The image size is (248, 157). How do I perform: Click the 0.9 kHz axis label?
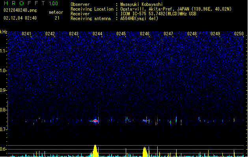coord(4,90)
